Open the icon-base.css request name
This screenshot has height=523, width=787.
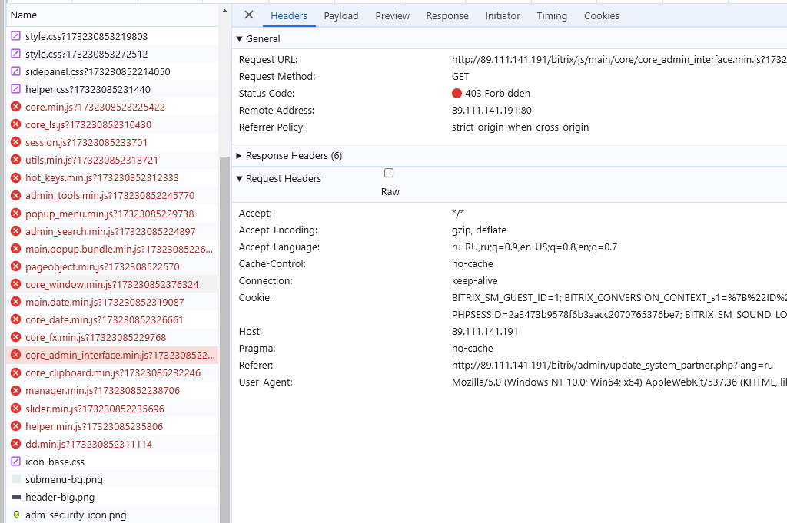[x=55, y=462]
